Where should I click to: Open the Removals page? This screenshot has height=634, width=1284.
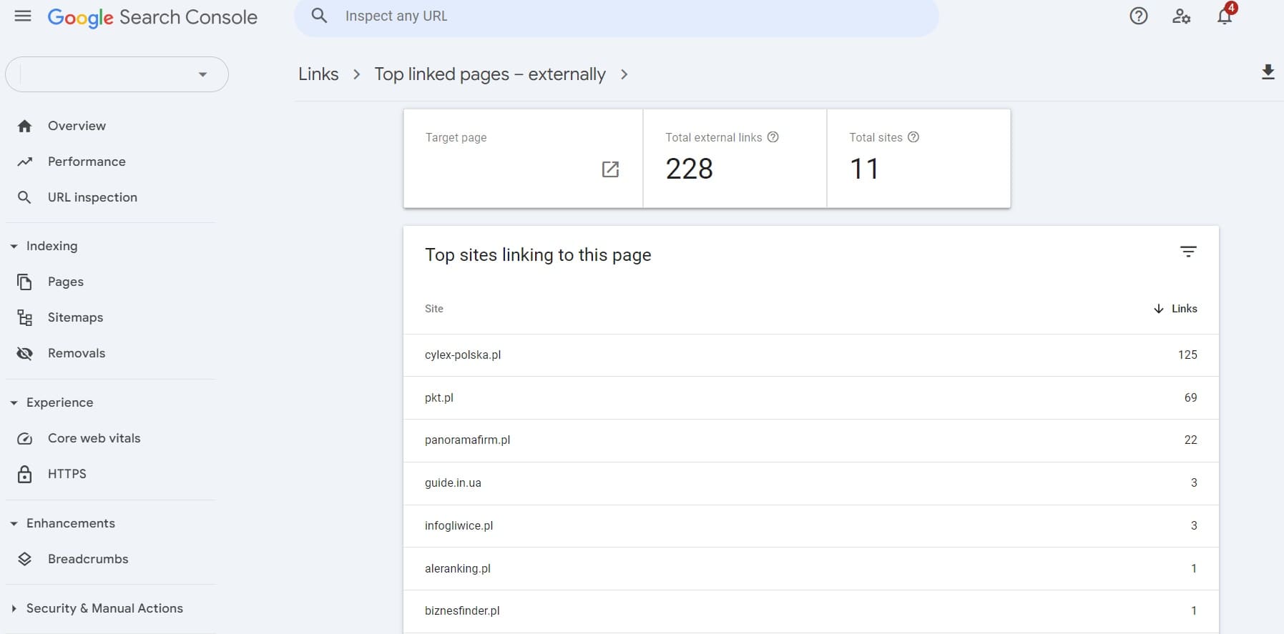click(77, 353)
